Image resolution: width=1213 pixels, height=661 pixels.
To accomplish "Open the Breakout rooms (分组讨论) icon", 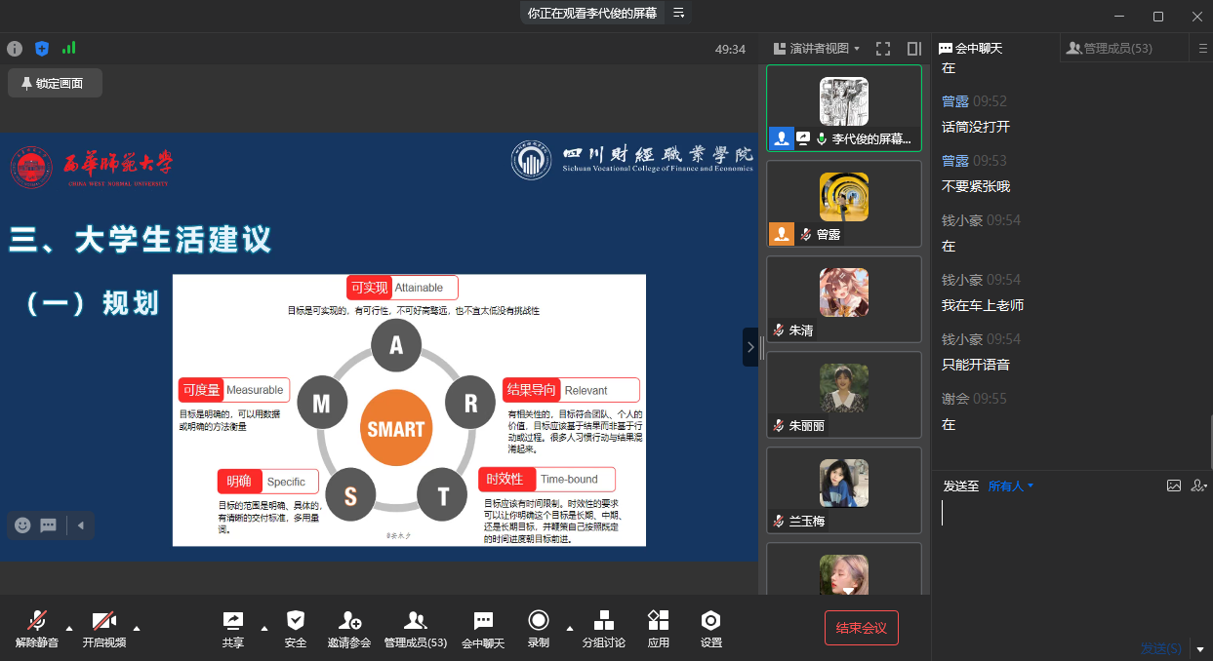I will [604, 629].
